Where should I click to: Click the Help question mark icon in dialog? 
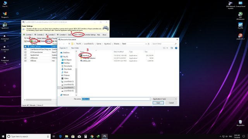click(176, 48)
